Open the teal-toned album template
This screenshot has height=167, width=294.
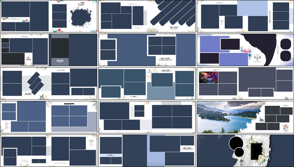tap(147, 83)
